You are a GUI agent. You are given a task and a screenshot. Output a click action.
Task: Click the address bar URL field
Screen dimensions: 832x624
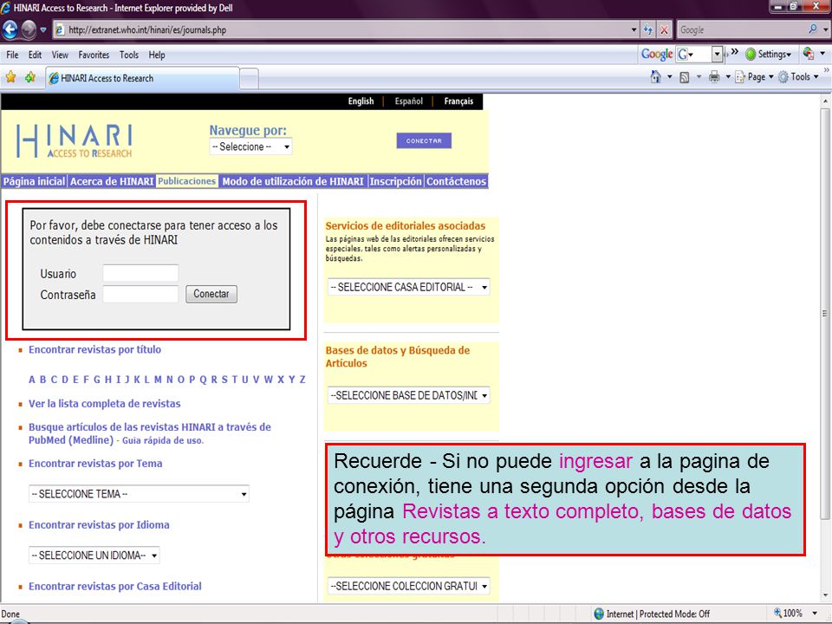tap(345, 29)
